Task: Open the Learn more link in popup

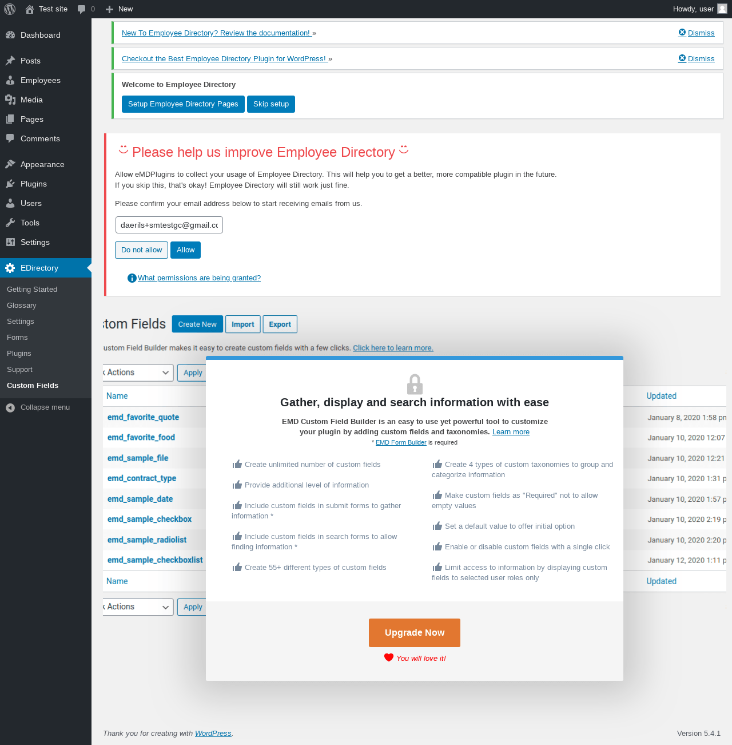Action: pos(511,432)
